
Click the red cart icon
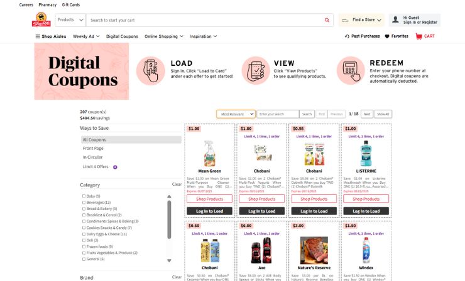pos(418,36)
